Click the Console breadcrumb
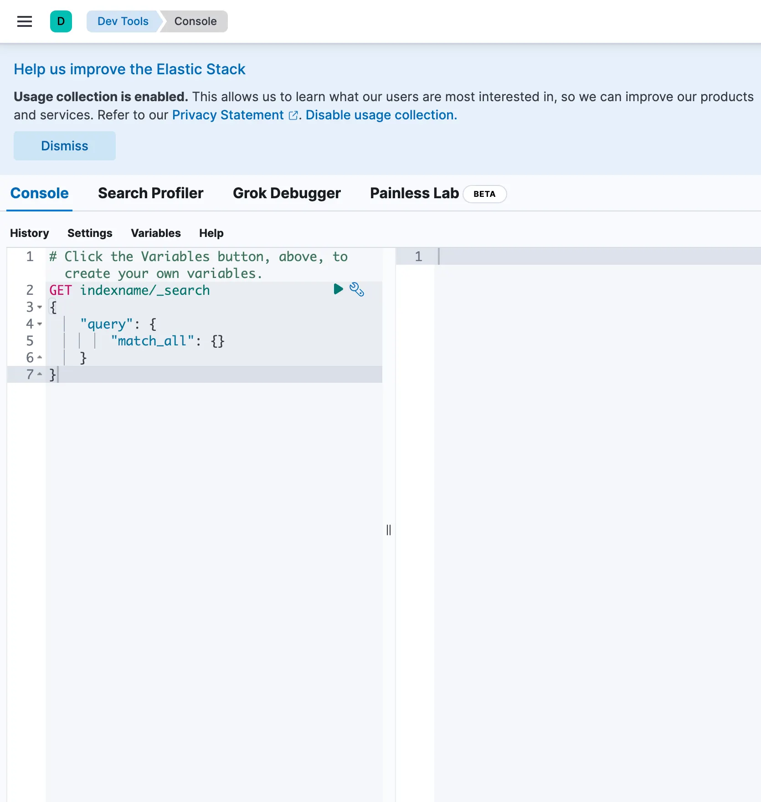Viewport: 761px width, 802px height. [x=195, y=21]
